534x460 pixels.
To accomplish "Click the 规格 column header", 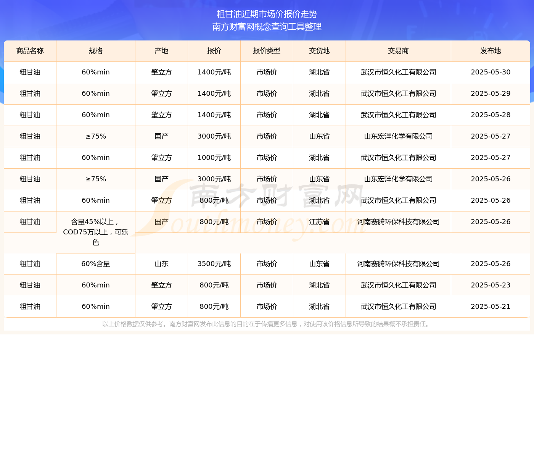I will point(96,51).
